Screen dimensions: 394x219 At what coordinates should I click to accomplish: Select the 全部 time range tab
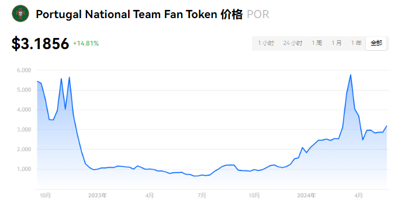376,43
